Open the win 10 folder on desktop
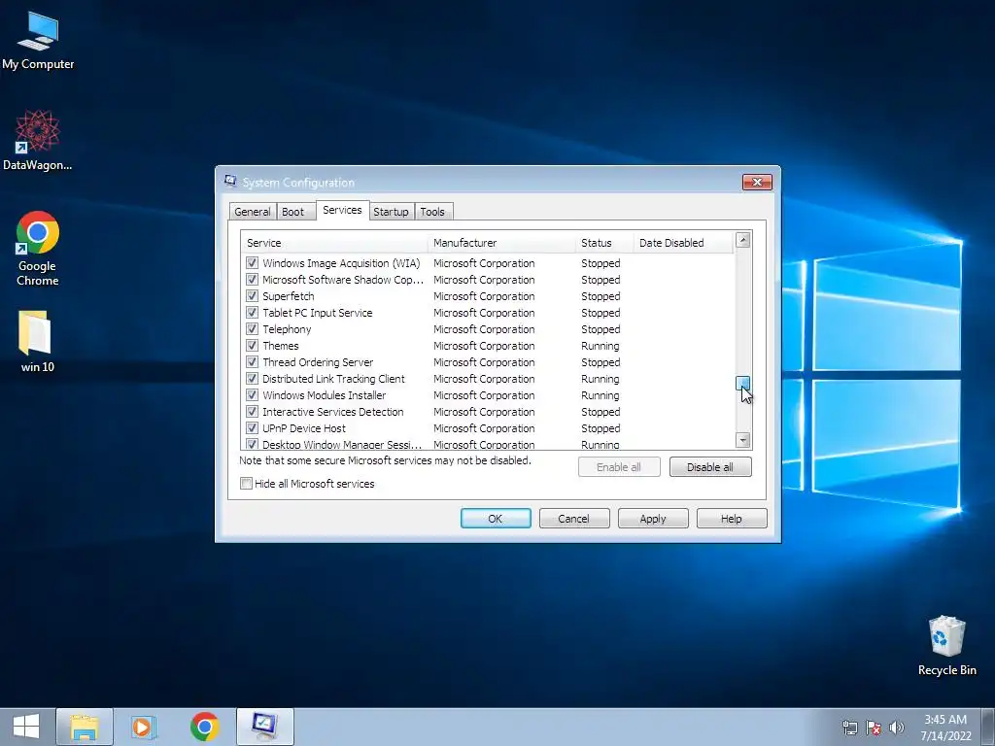The image size is (995, 746). [x=38, y=341]
